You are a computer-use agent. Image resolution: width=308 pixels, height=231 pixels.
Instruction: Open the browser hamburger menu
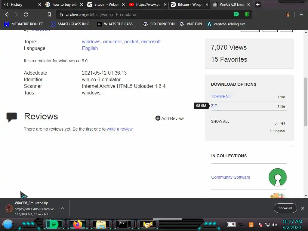click(x=301, y=14)
